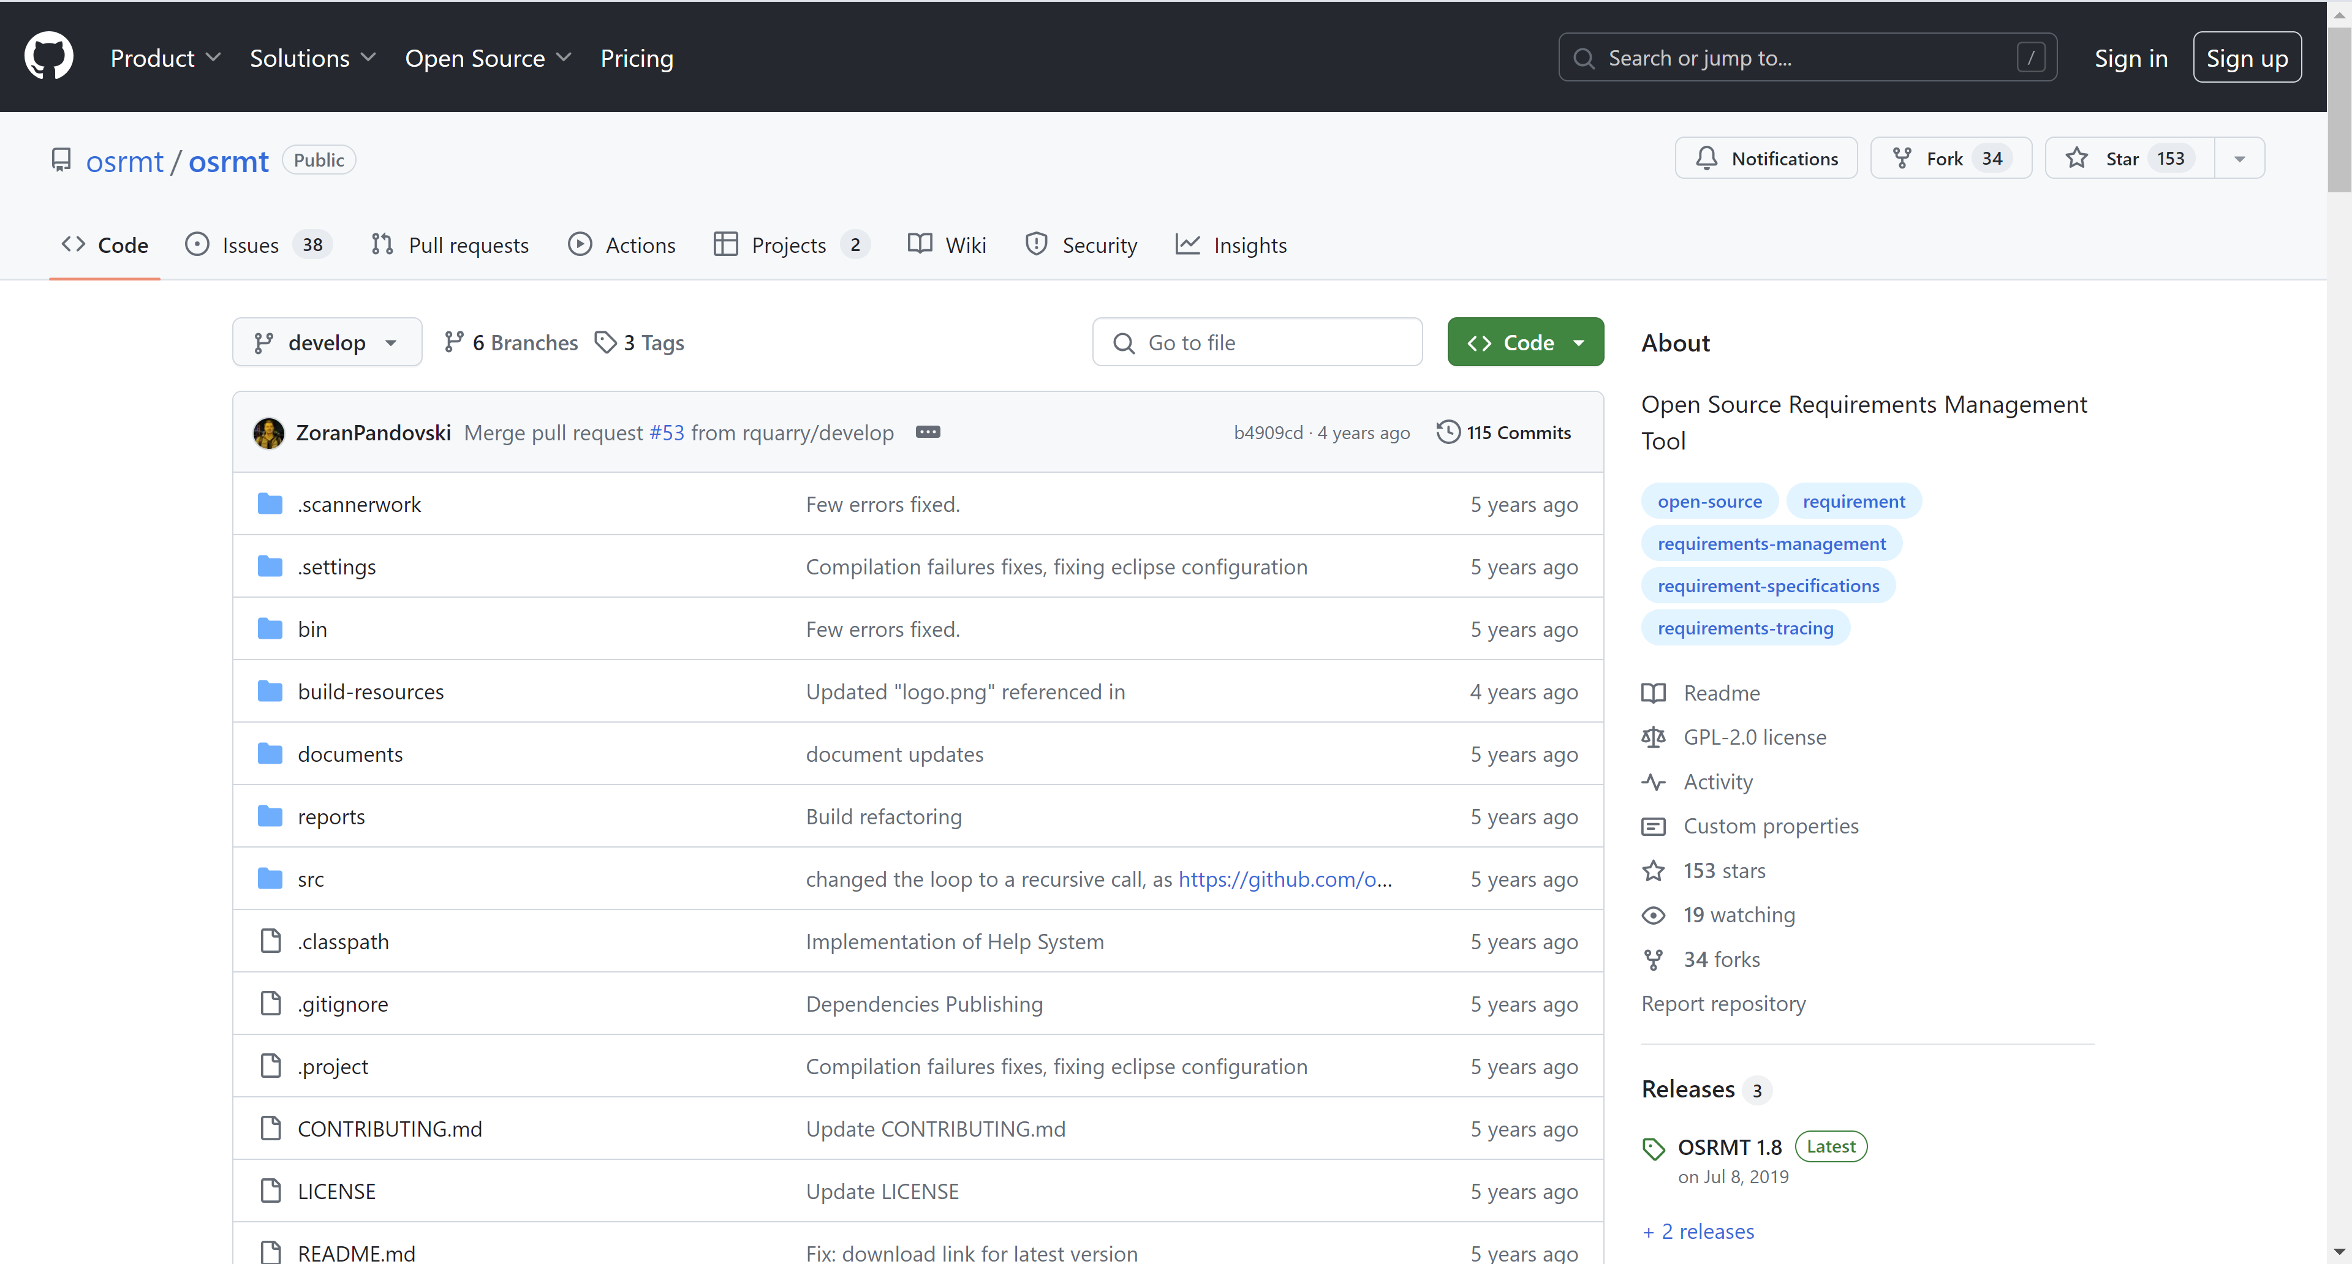Click the documents folder icon
Image resolution: width=2352 pixels, height=1264 pixels.
270,754
